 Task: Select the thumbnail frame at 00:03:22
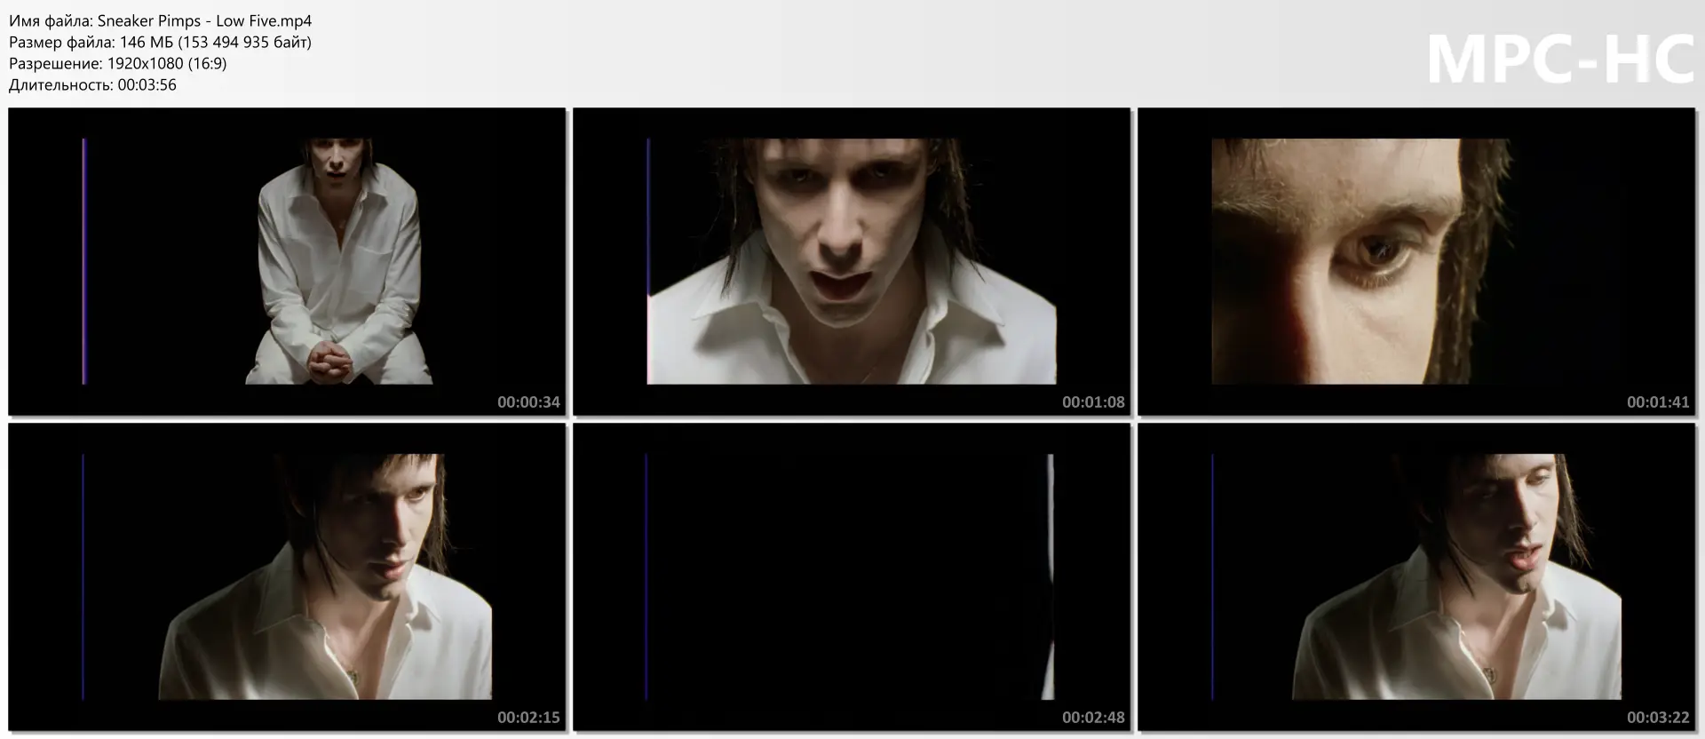pos(1416,576)
